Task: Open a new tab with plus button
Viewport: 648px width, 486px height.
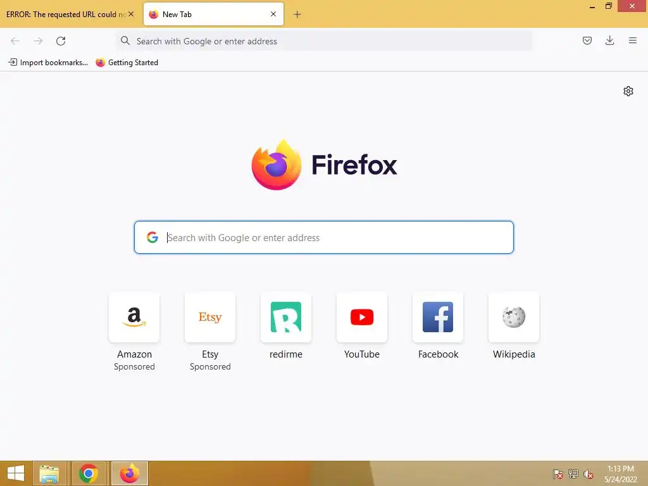Action: 297,15
